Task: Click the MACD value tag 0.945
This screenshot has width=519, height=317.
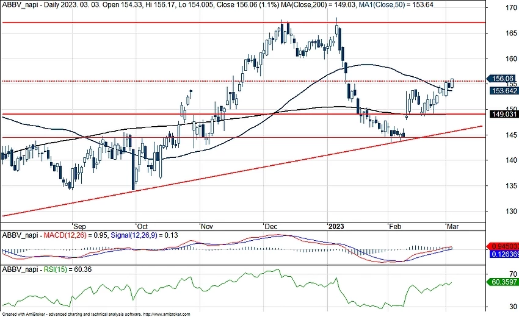Action: tap(504, 246)
